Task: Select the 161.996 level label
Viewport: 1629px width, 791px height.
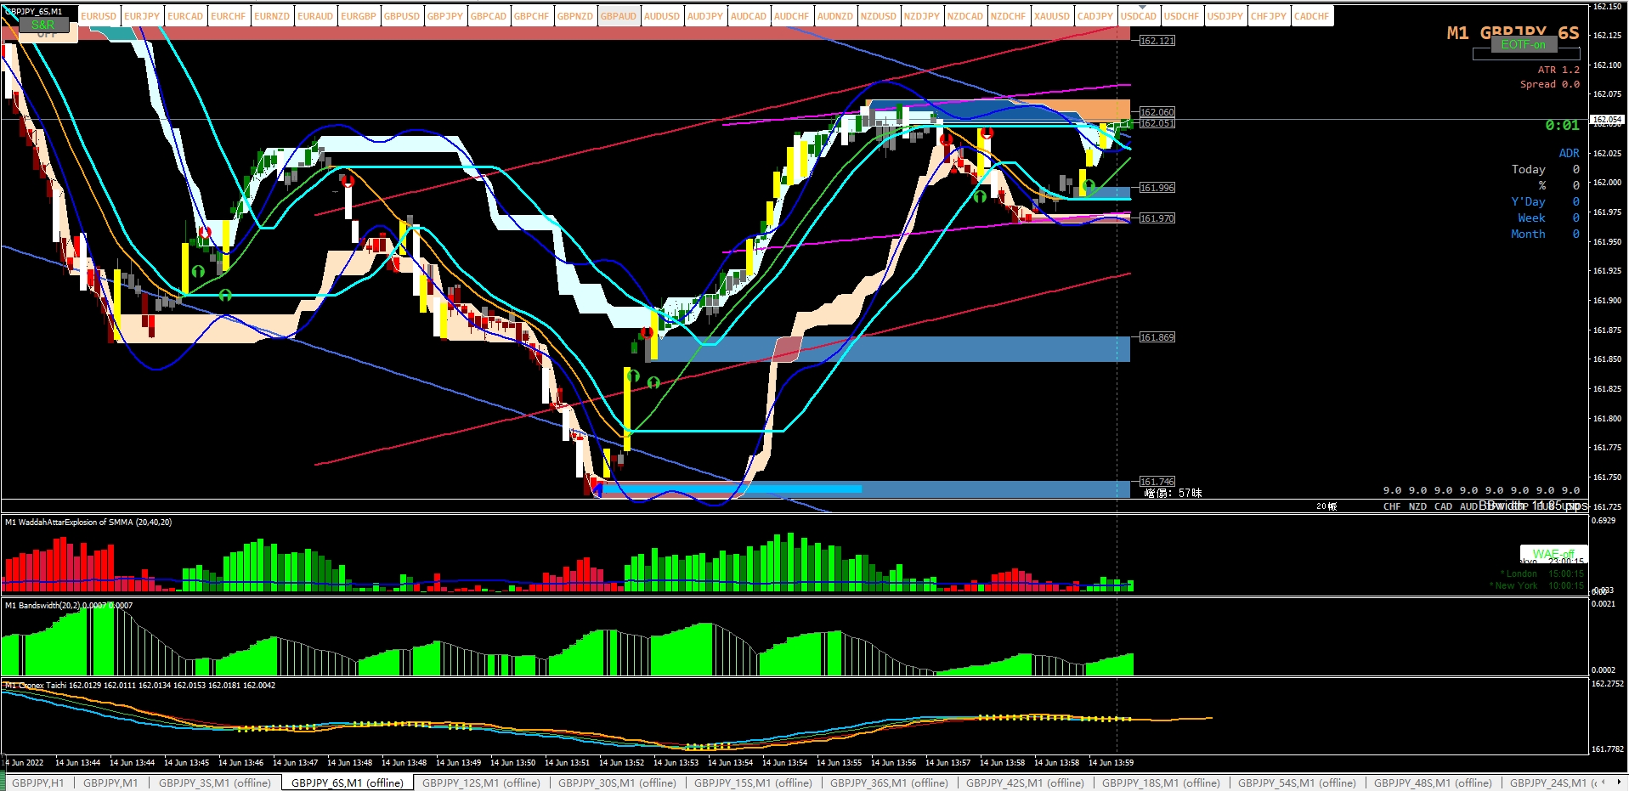Action: pyautogui.click(x=1157, y=188)
